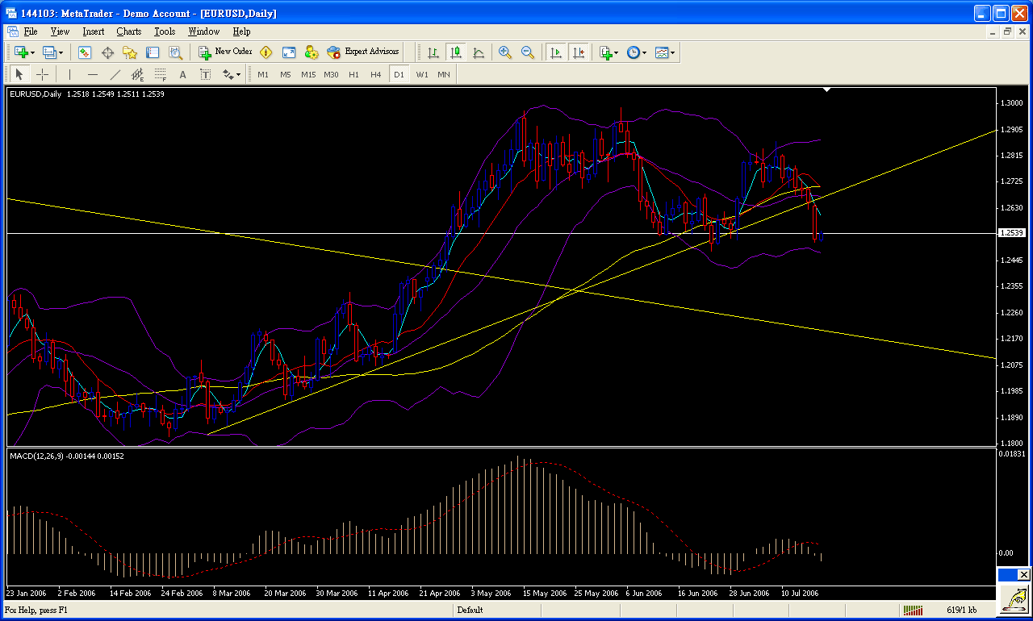1033x621 pixels.
Task: Open the options icon with gear and person
Action: click(311, 52)
